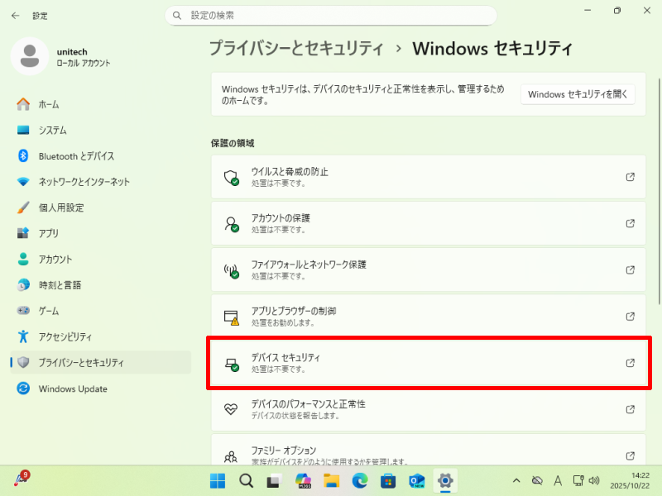Click Windows セキュリティを開く button

[578, 94]
